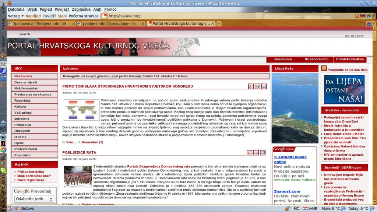Open Dnevne vijesti in the HKV menu

(x=35, y=82)
